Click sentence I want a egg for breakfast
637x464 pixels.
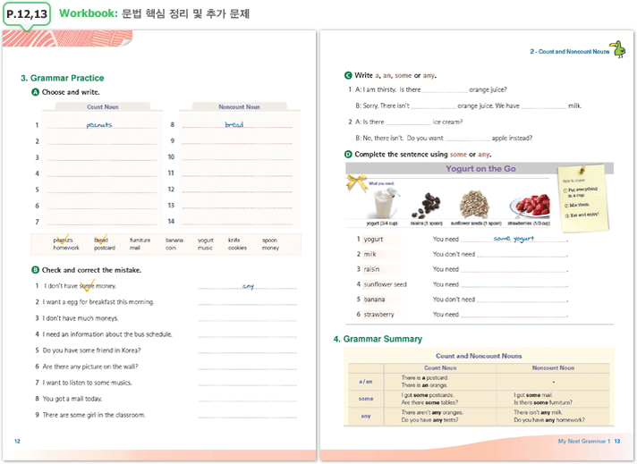click(x=98, y=302)
